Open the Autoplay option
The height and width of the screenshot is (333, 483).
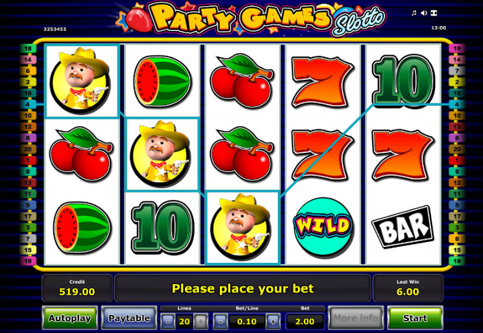click(69, 318)
